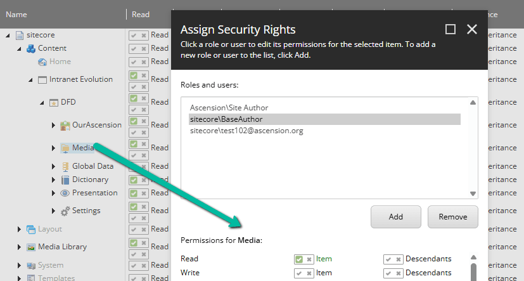This screenshot has width=524, height=281.
Task: Select sitecore\BaseAuthor role
Action: (324, 119)
